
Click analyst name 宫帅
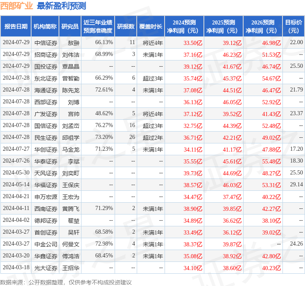pos(74,114)
